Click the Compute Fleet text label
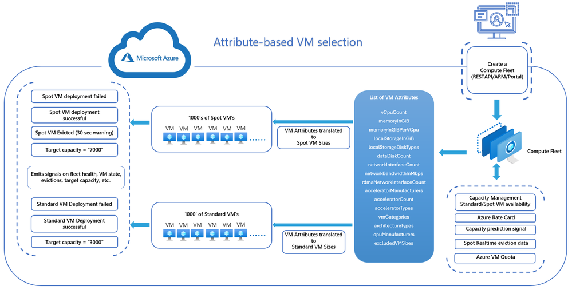Screen dimensions: 572x290 tap(545, 152)
